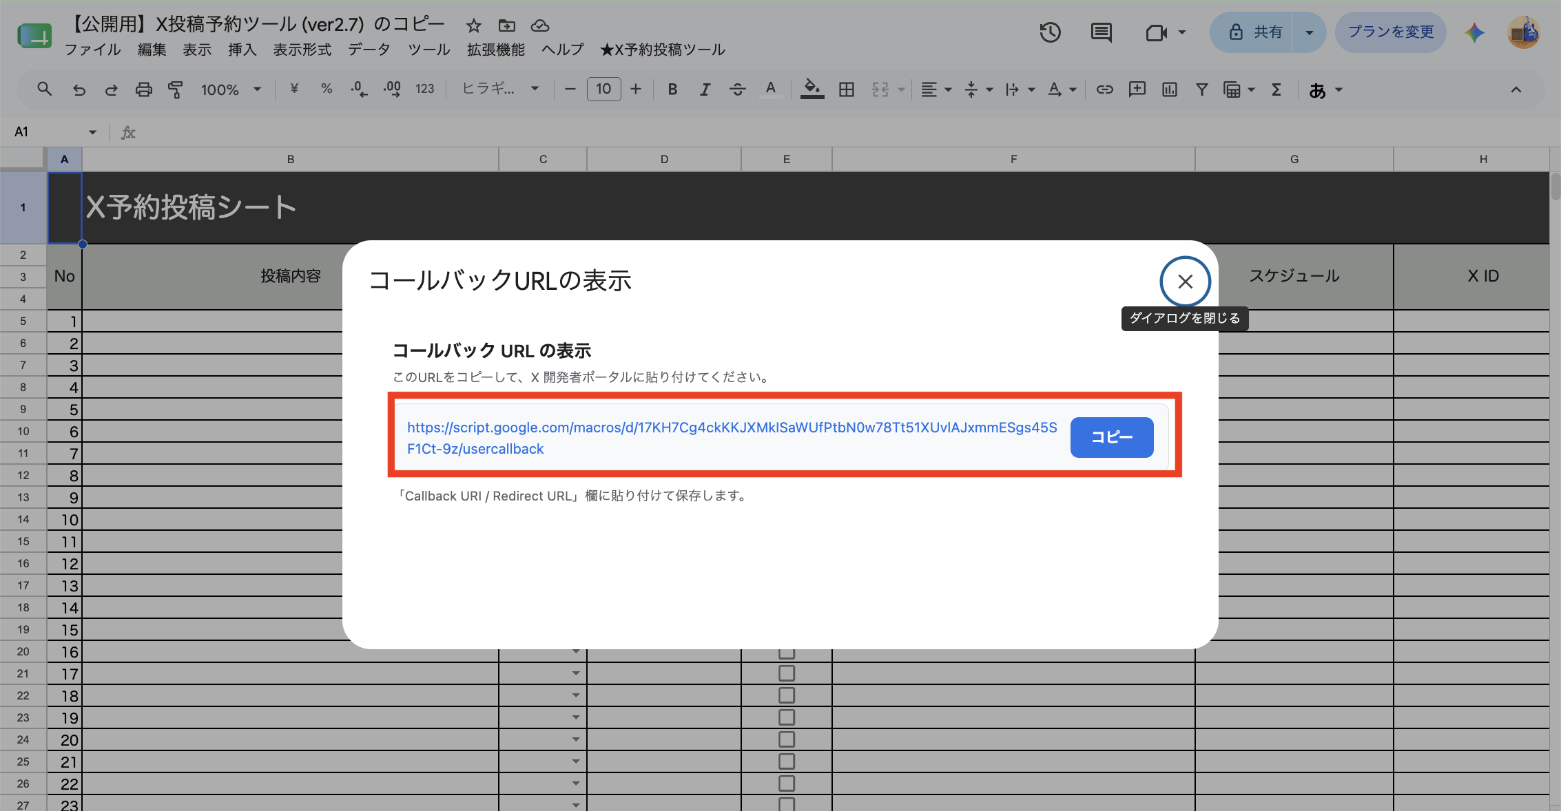Open the functions sigma menu
This screenshot has height=811, width=1561.
[x=1276, y=89]
